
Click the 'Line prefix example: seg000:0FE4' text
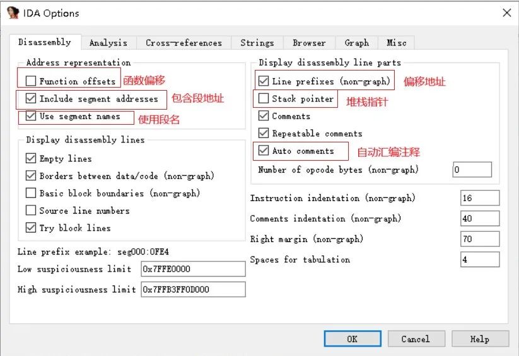click(x=93, y=252)
